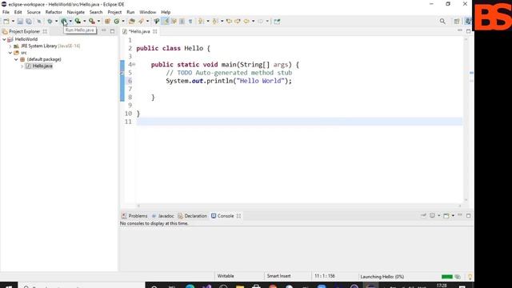Open the Help menu
Image resolution: width=512 pixels, height=288 pixels.
(166, 12)
